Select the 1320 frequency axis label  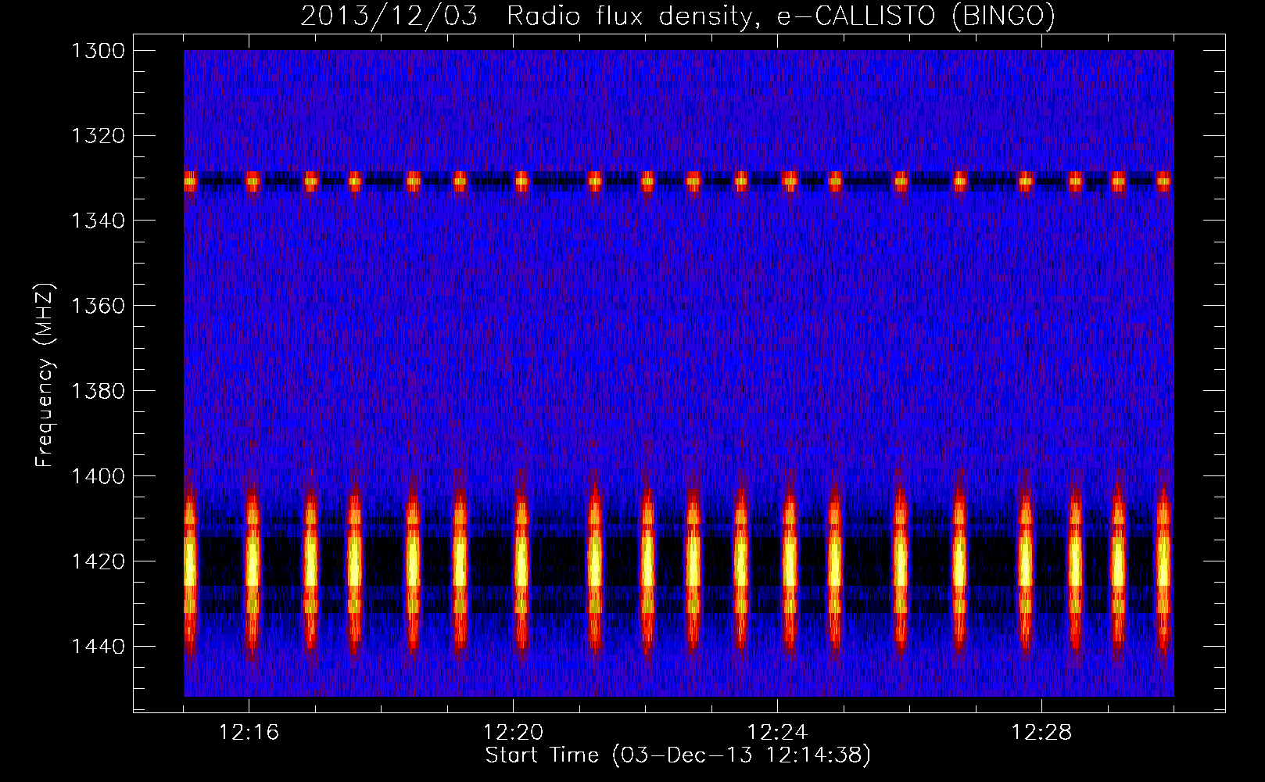click(98, 136)
